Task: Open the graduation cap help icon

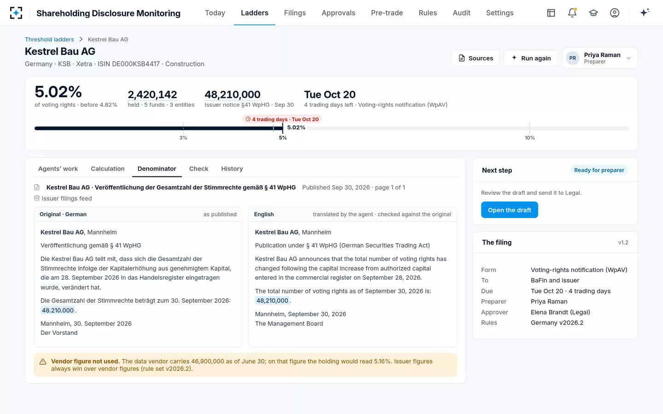Action: coord(593,13)
